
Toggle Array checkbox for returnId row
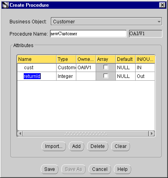pyautogui.click(x=106, y=76)
